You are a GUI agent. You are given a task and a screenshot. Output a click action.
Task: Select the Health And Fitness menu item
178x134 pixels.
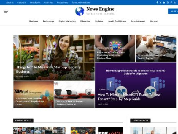(117, 21)
